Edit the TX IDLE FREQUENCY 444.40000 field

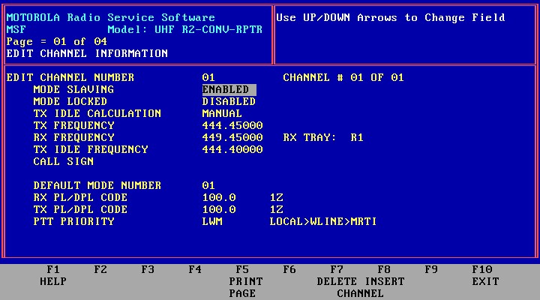point(232,149)
